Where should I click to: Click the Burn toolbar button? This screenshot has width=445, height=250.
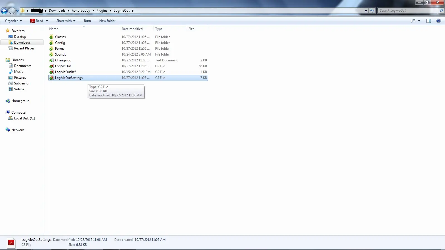(x=87, y=21)
